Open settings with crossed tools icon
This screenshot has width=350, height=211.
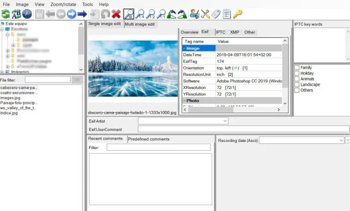coord(206,14)
